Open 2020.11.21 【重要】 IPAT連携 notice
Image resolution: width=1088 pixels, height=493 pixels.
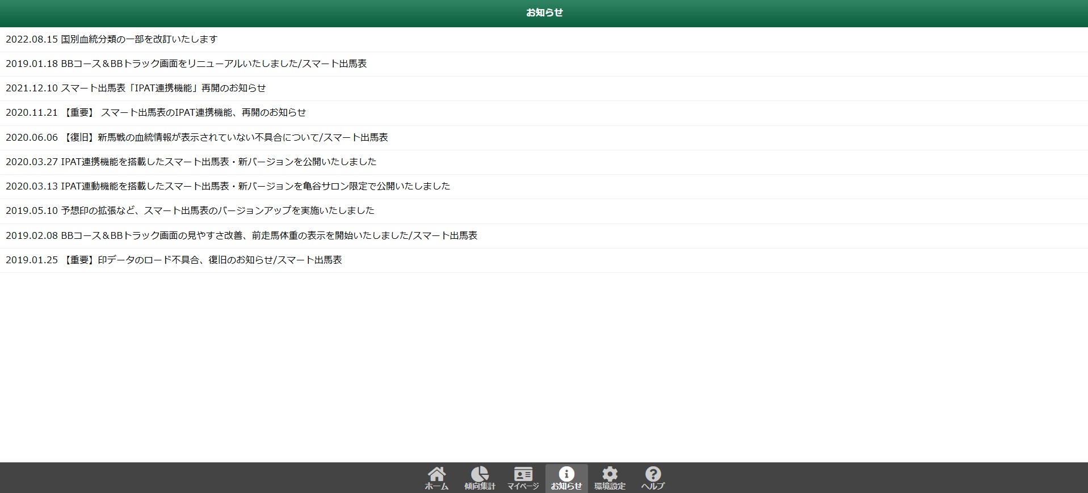coord(156,112)
